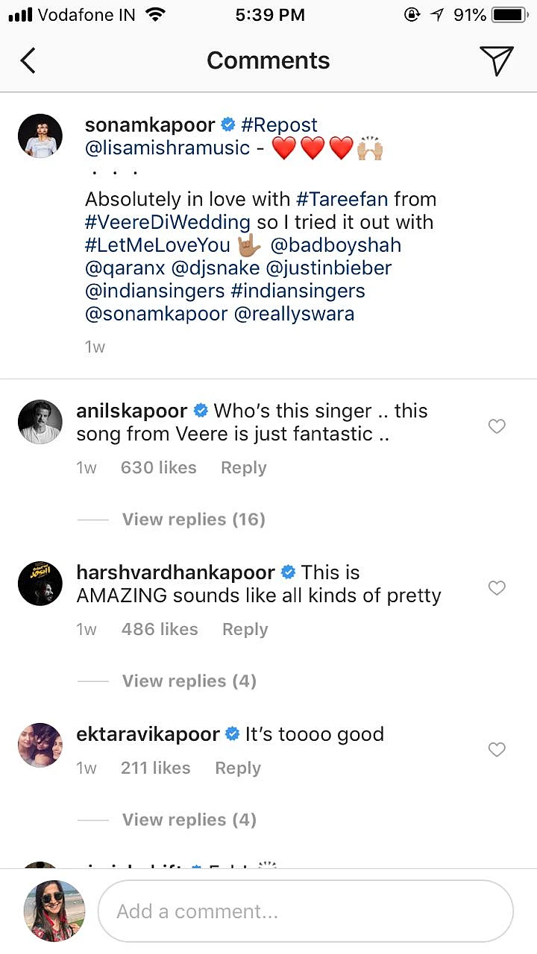
Task: Expand View replies (4) under ektaravikapoor
Action: tap(189, 820)
